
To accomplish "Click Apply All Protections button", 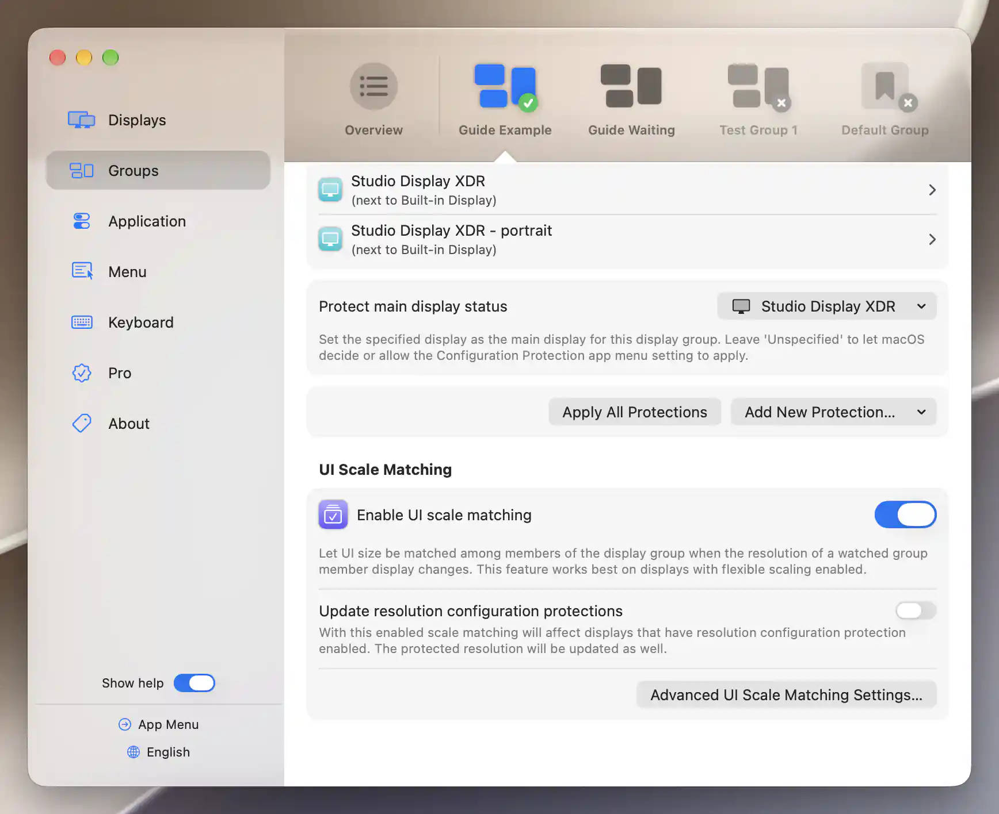I will click(635, 412).
